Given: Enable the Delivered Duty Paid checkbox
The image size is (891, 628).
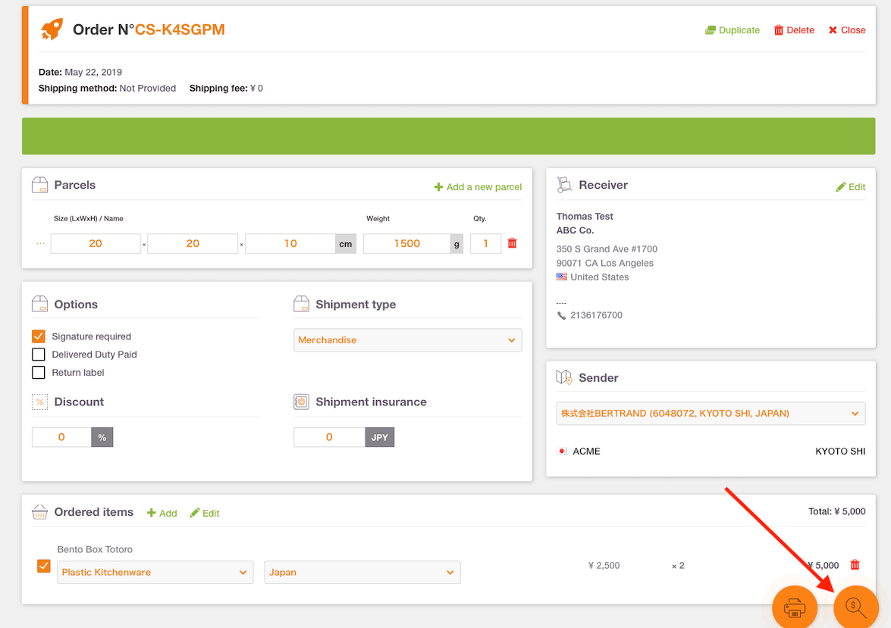Looking at the screenshot, I should coord(38,355).
